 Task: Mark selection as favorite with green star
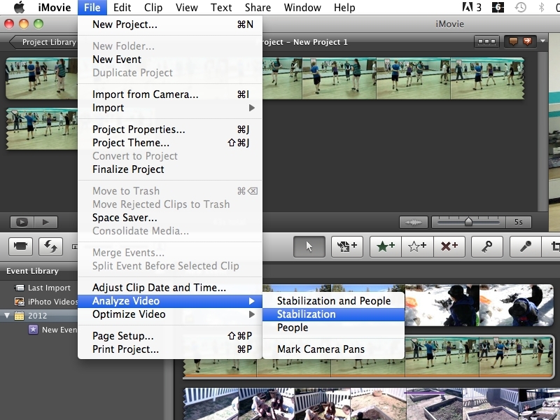[x=386, y=246]
